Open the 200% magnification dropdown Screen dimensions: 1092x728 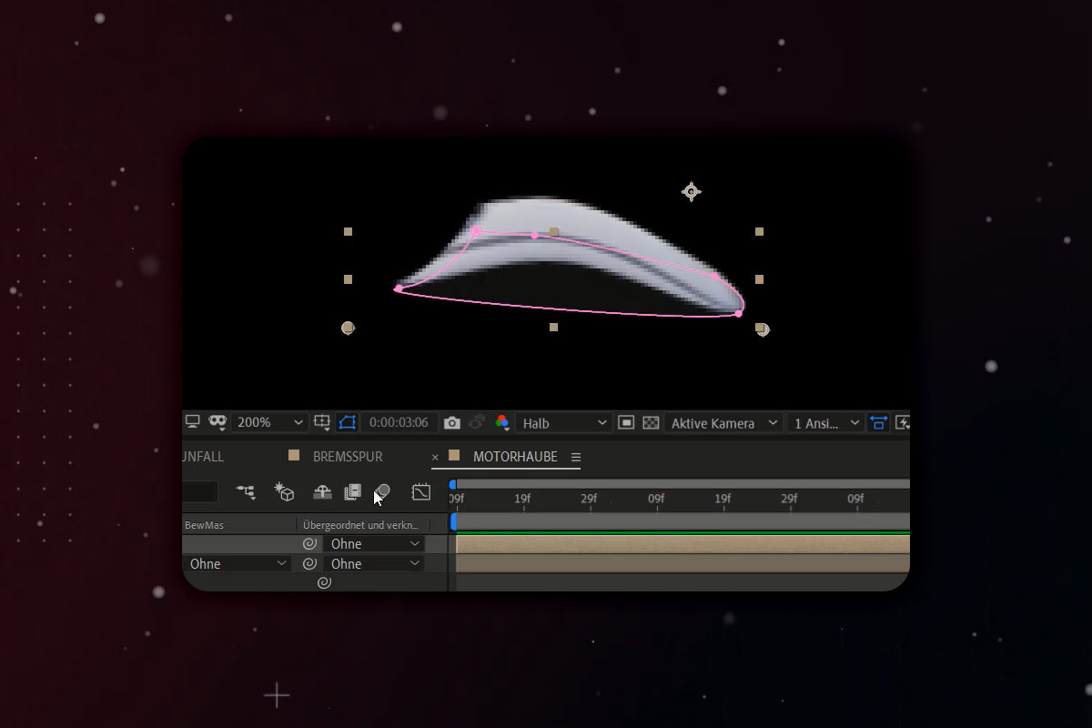(x=268, y=422)
